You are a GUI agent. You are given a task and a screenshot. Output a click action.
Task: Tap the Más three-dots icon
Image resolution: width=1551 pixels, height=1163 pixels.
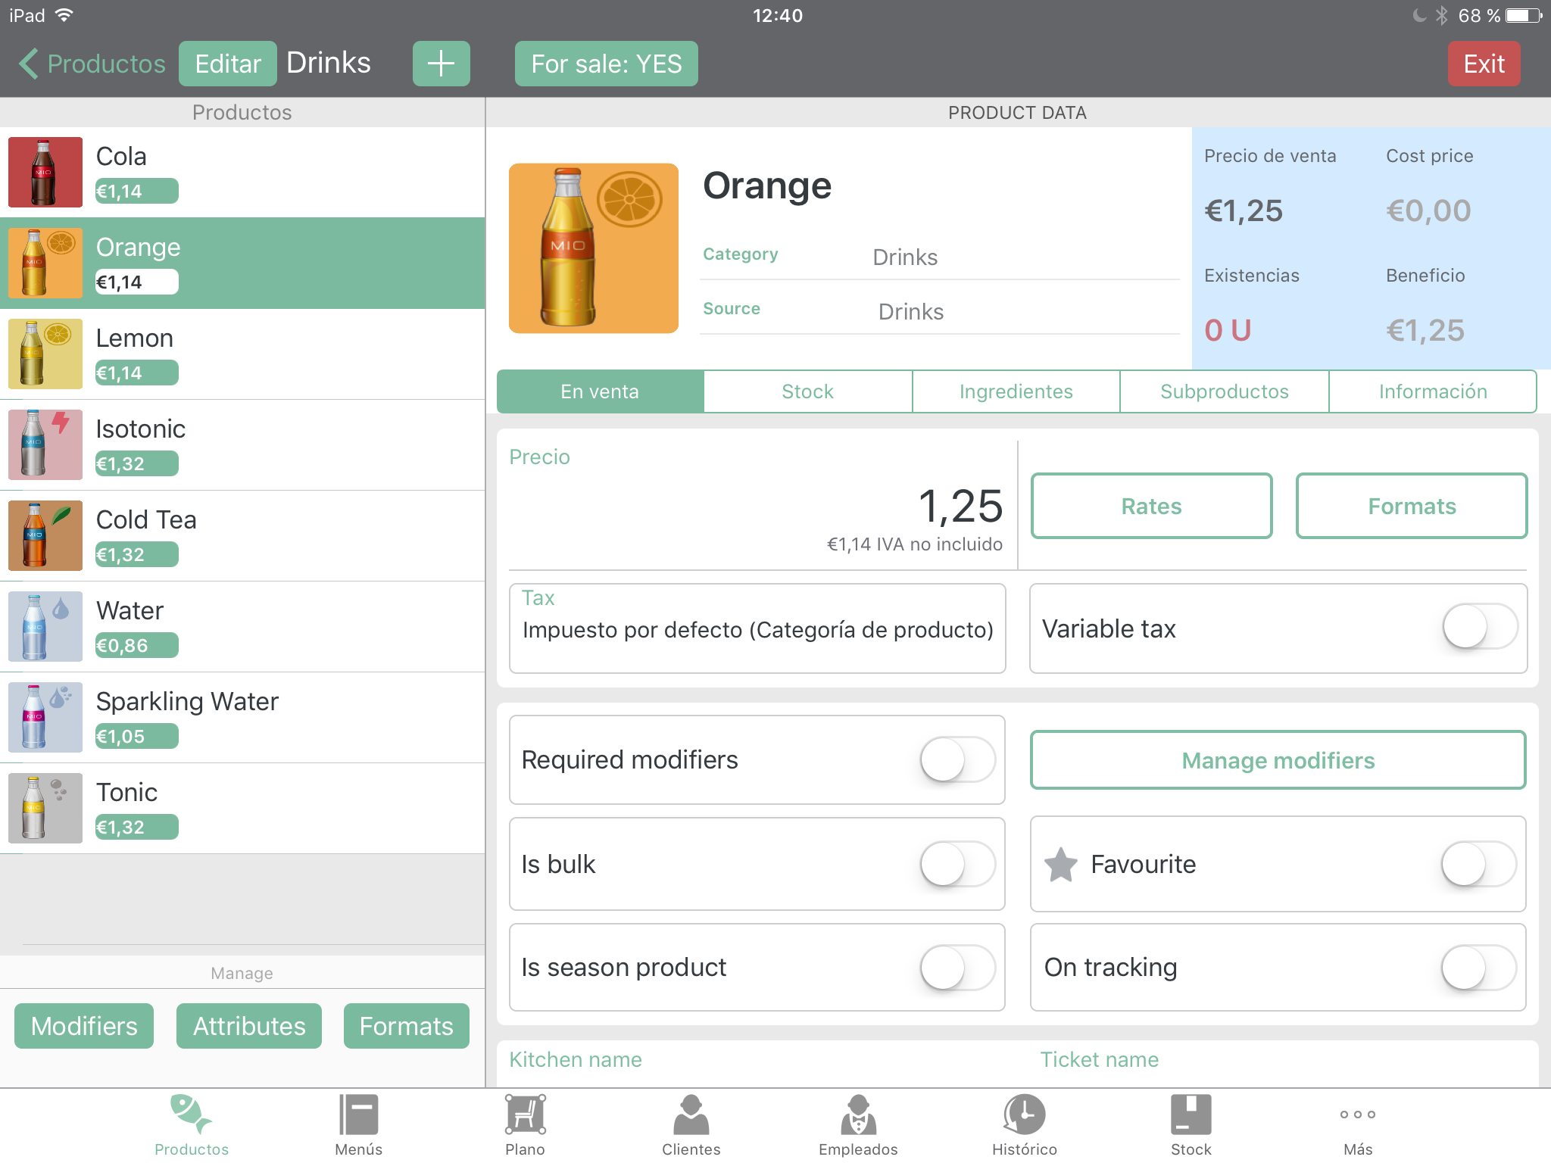(1357, 1115)
